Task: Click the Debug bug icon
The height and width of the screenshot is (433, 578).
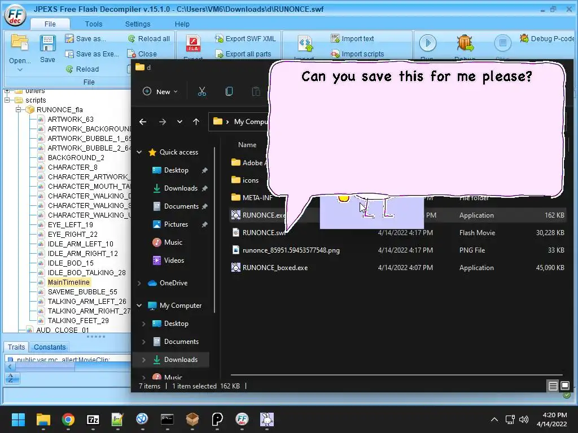Action: (465, 43)
